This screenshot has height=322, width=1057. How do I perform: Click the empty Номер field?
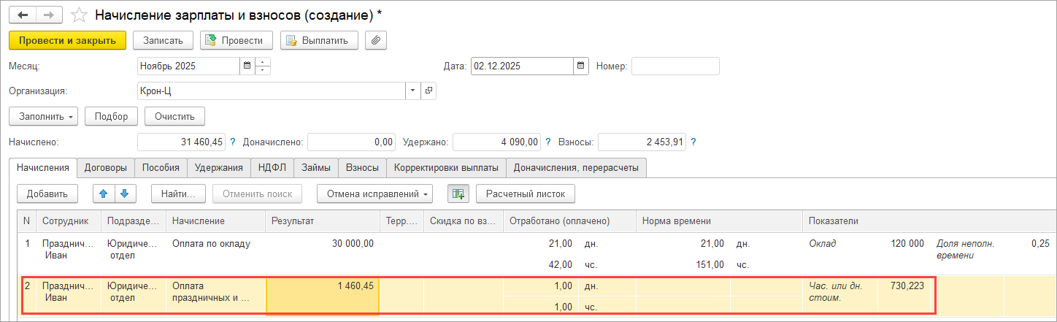[x=675, y=66]
